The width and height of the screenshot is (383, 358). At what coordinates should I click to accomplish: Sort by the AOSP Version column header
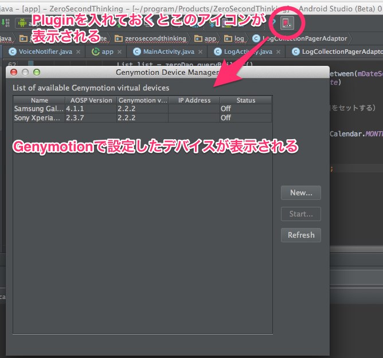[91, 100]
